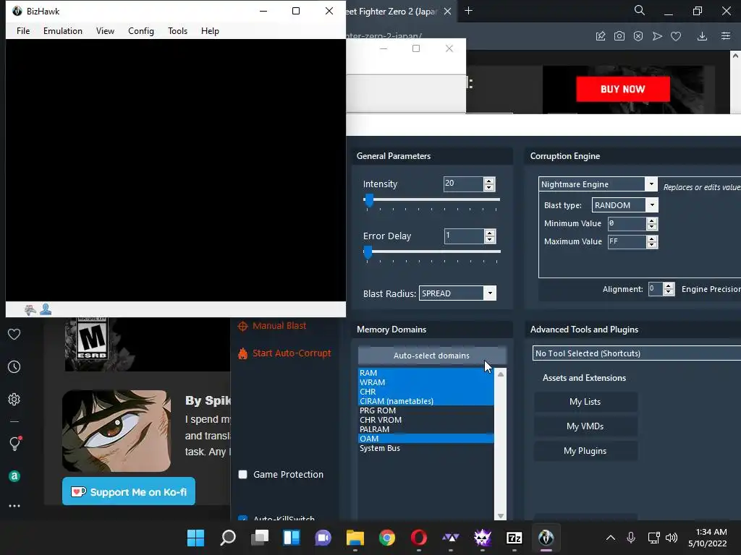Toggle CHR memory domain selection

pos(425,392)
